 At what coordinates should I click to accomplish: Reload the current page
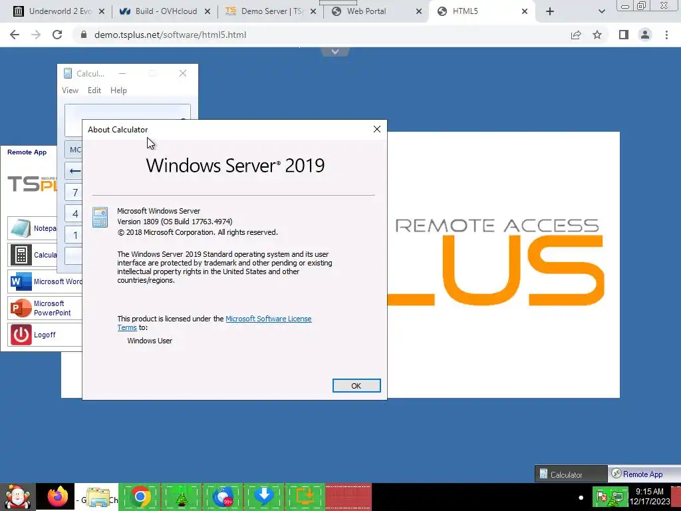(57, 35)
